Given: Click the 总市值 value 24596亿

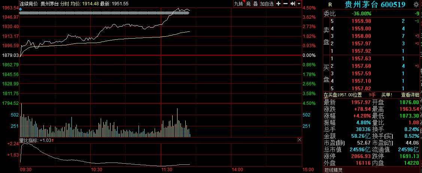Looking at the screenshot, I should pos(360,149).
